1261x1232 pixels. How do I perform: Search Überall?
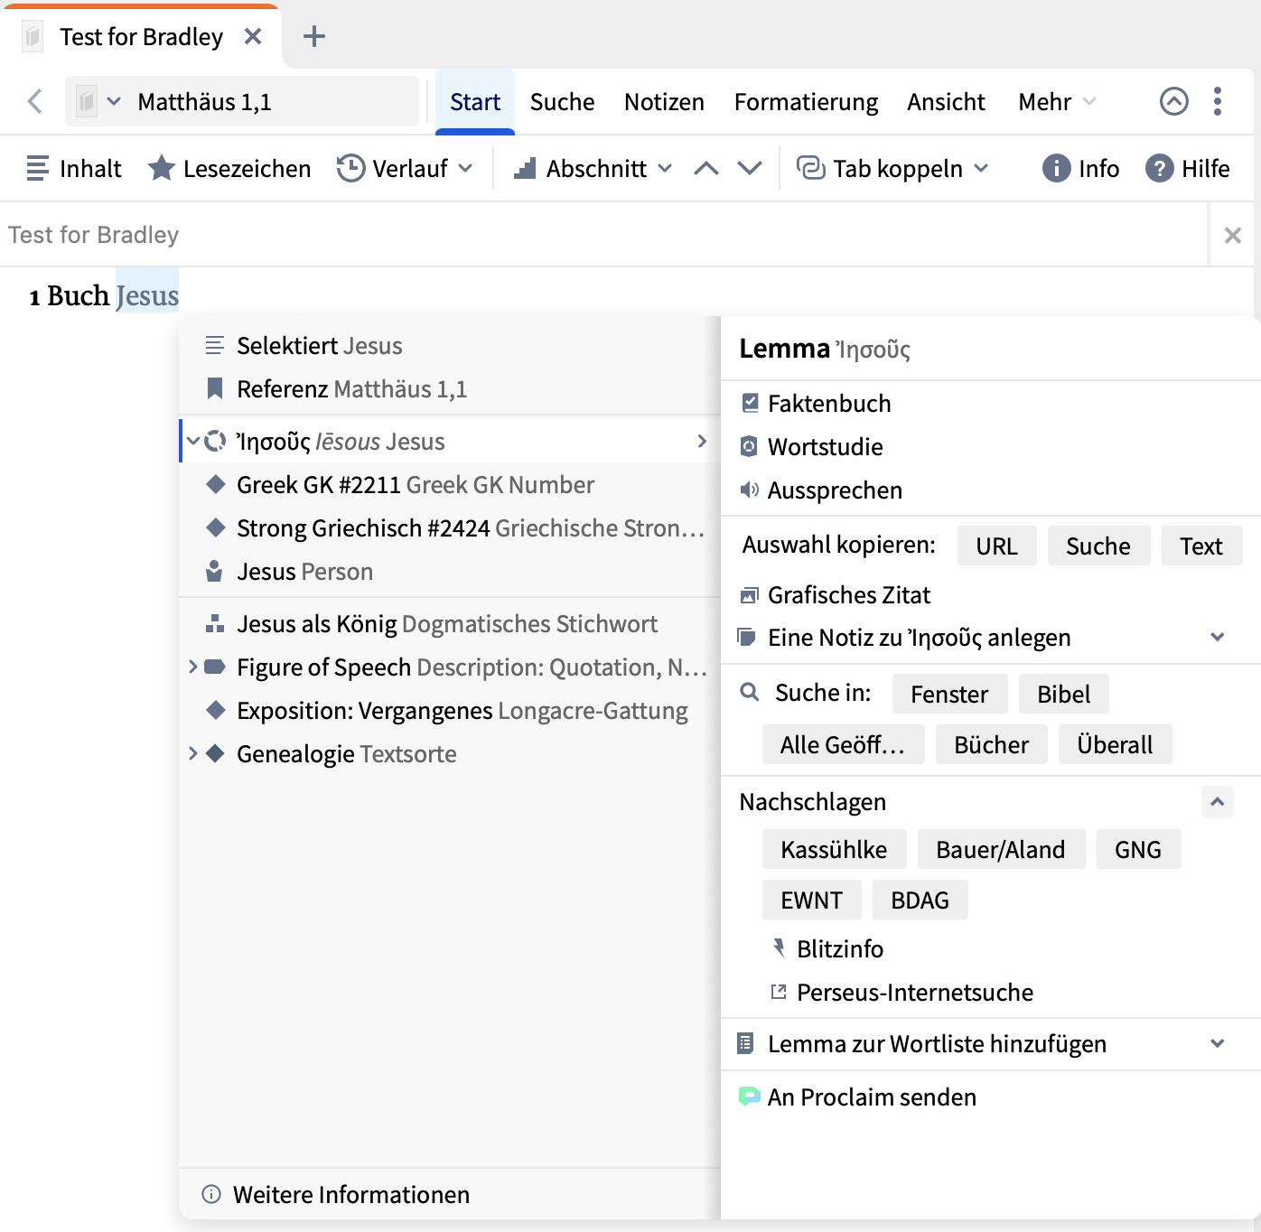pos(1115,745)
